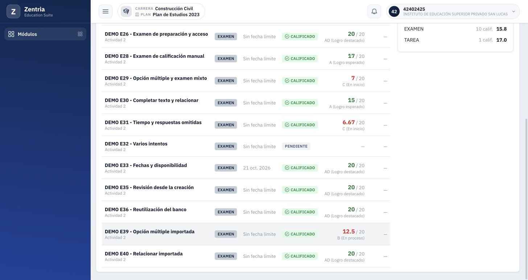Click DEMO E35 - Revisión desde la creación

point(149,187)
